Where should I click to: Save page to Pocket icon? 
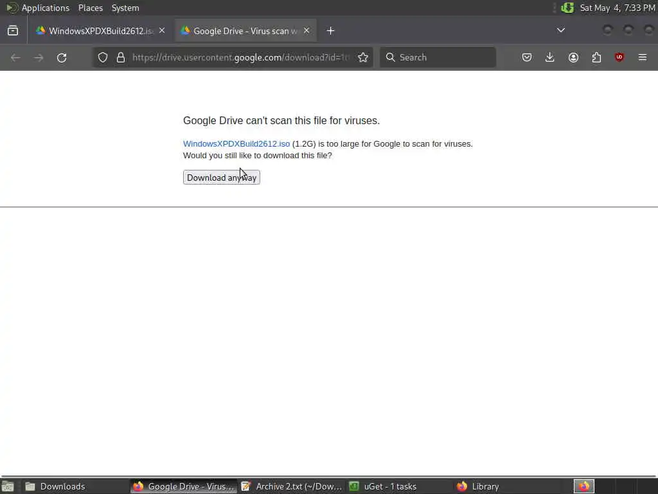[527, 57]
